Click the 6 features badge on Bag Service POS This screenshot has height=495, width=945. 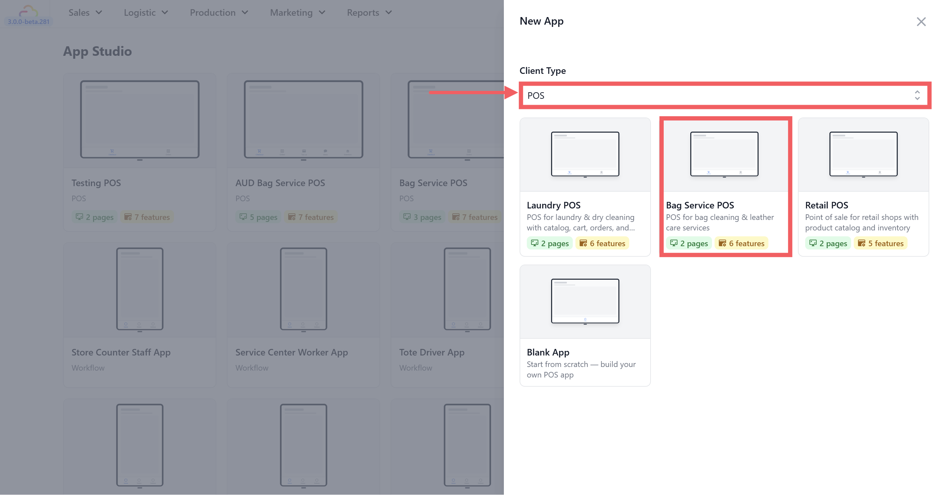(x=741, y=243)
